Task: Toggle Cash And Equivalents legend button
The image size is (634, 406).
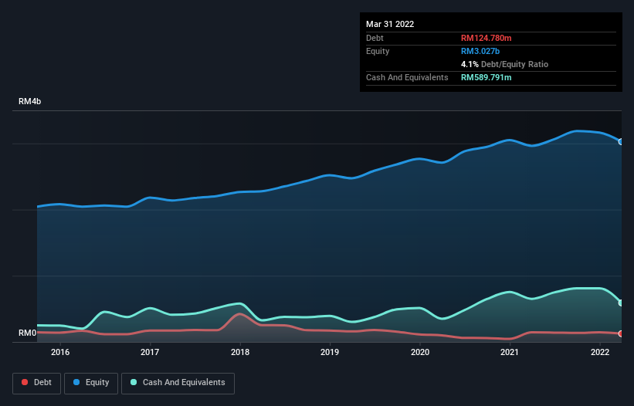Action: 178,383
